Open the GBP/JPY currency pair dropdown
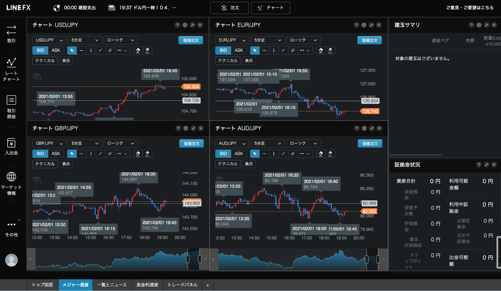 49,143
